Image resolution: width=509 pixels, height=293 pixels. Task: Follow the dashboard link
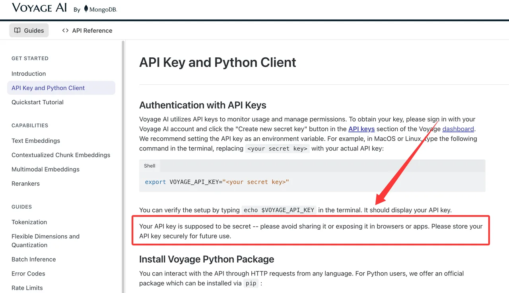pos(458,129)
